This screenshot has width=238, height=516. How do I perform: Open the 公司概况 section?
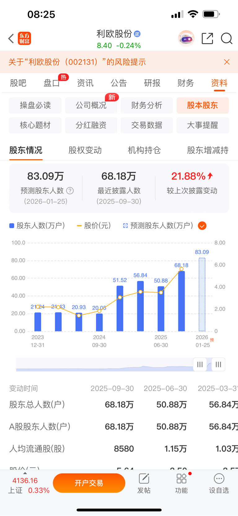pos(91,105)
